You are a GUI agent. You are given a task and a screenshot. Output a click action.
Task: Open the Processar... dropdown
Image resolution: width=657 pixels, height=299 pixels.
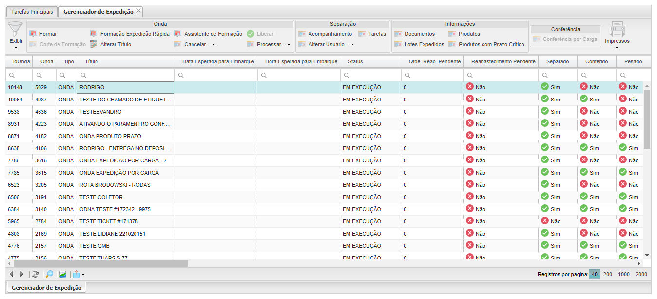pos(268,44)
